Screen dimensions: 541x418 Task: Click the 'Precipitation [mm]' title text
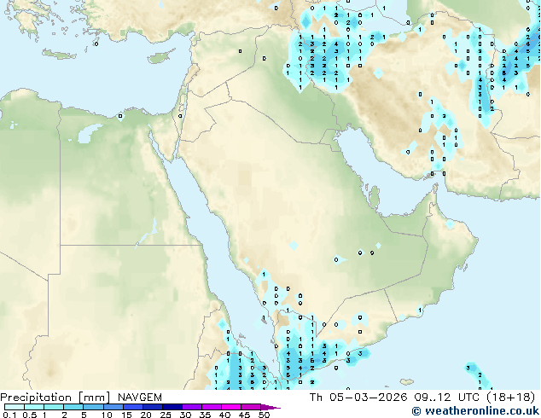[x=55, y=398]
